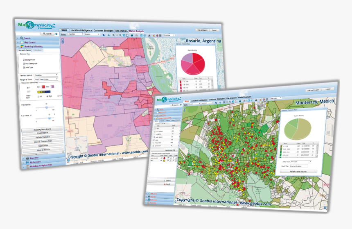Click overview minimap in Rosario window

77,148
